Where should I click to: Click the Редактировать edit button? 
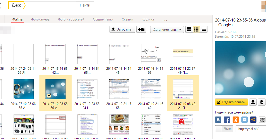(231, 102)
